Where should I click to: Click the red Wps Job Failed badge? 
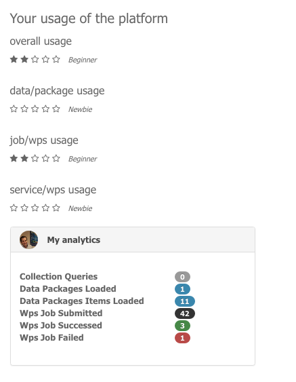(182, 338)
